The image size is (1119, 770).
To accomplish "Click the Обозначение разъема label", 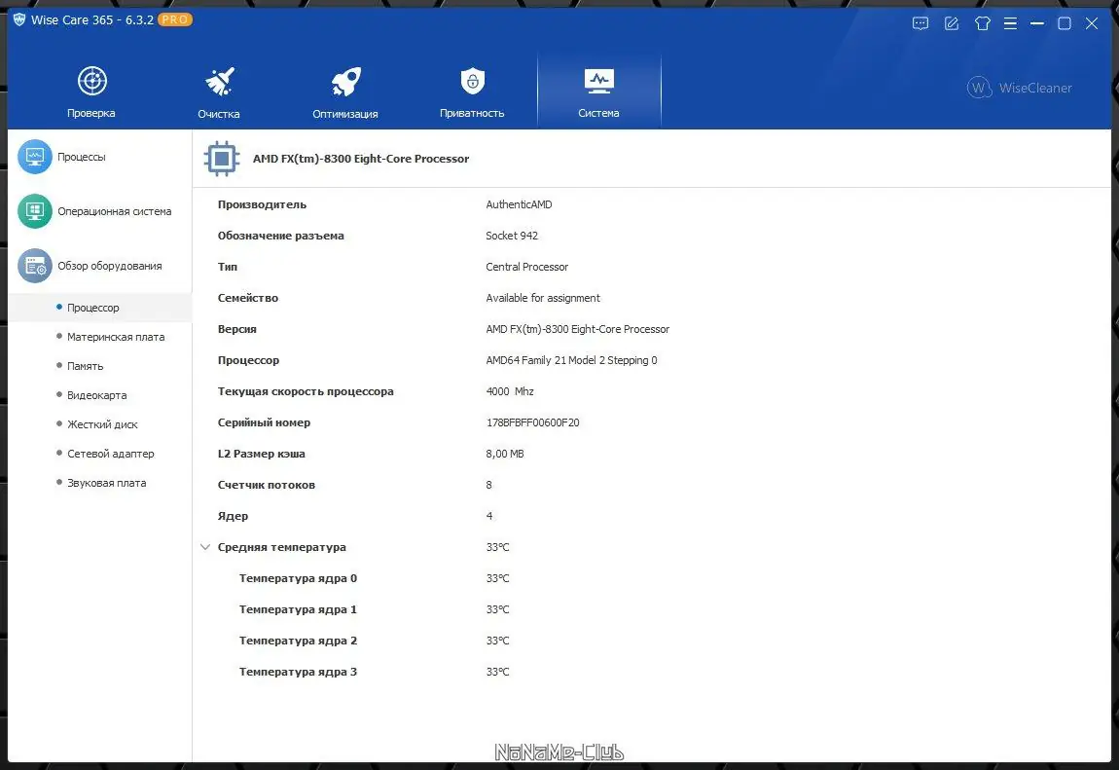I will tap(280, 236).
